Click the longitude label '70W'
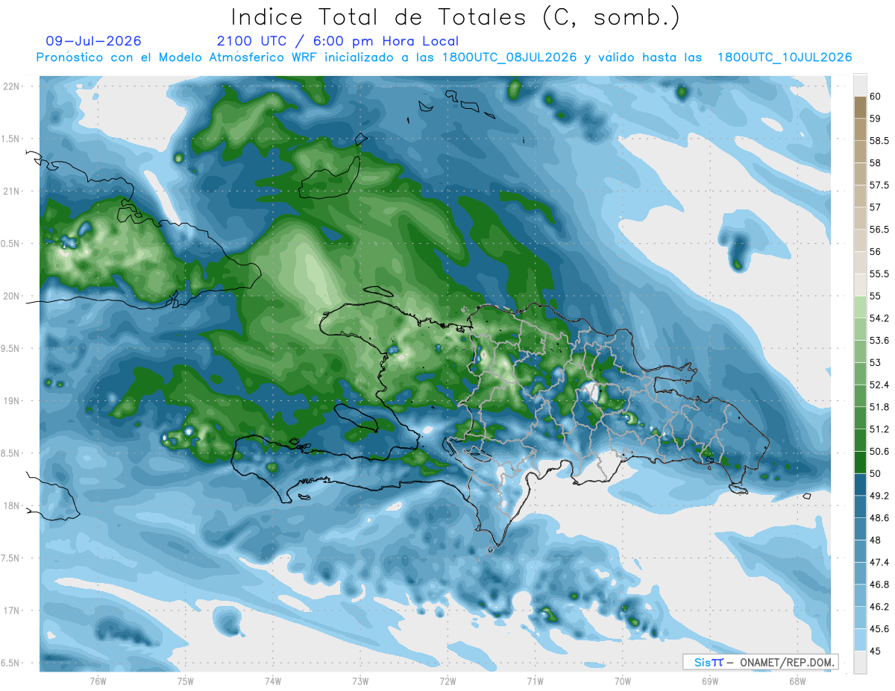Viewport: 895px width, 691px height. click(623, 681)
